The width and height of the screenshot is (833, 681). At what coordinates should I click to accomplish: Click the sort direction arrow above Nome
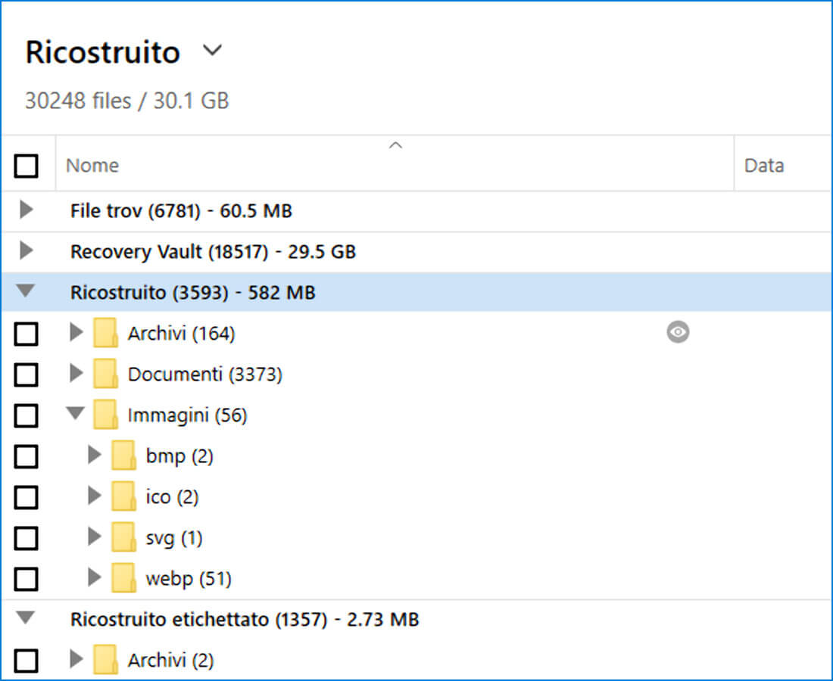pyautogui.click(x=395, y=145)
